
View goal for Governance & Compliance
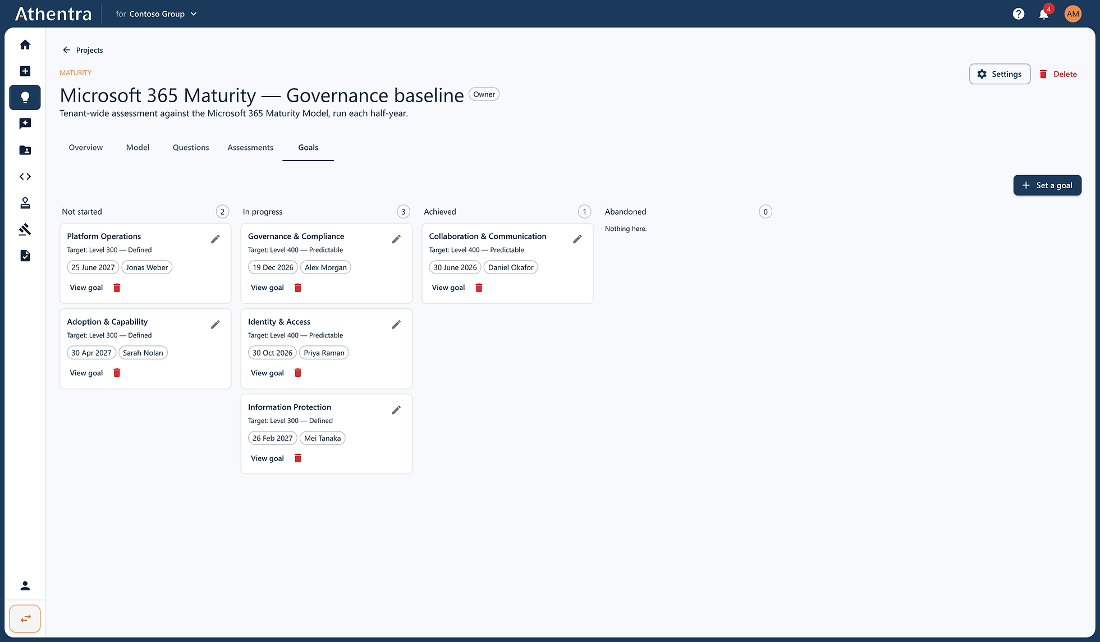coord(267,288)
